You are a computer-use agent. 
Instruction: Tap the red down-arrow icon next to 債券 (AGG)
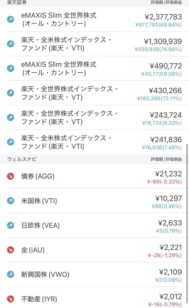pos(11,176)
